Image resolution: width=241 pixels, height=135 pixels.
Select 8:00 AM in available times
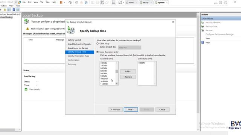point(104,68)
